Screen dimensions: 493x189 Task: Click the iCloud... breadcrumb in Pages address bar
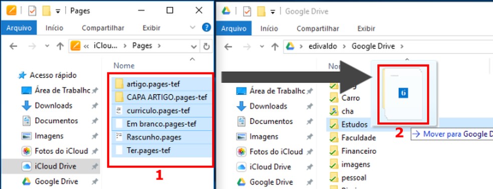[105, 46]
